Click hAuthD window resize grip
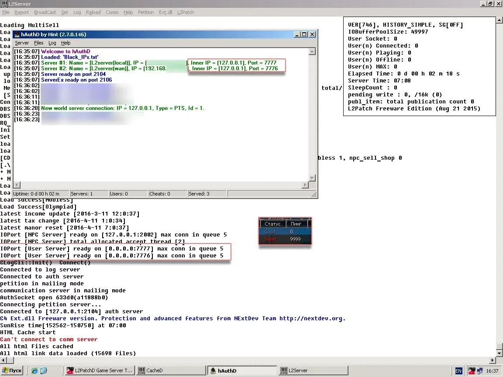503x377 pixels. 314,194
